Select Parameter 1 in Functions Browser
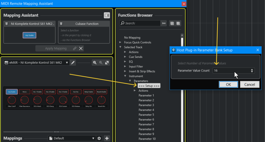The width and height of the screenshot is (265, 142). (146, 96)
